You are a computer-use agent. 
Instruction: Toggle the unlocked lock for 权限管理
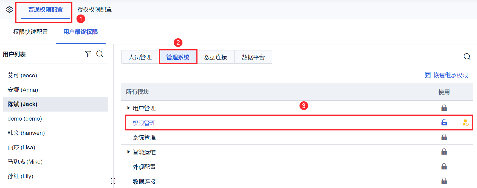(x=444, y=123)
